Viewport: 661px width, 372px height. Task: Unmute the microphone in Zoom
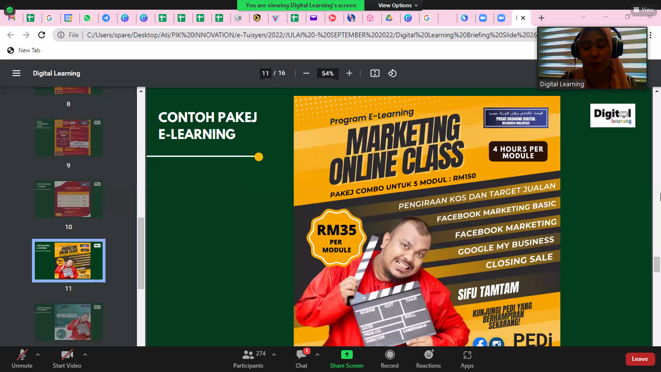point(22,359)
